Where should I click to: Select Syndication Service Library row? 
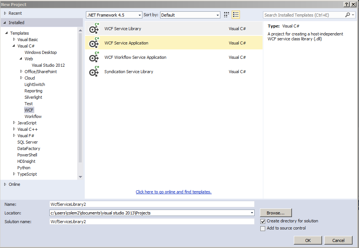(174, 72)
